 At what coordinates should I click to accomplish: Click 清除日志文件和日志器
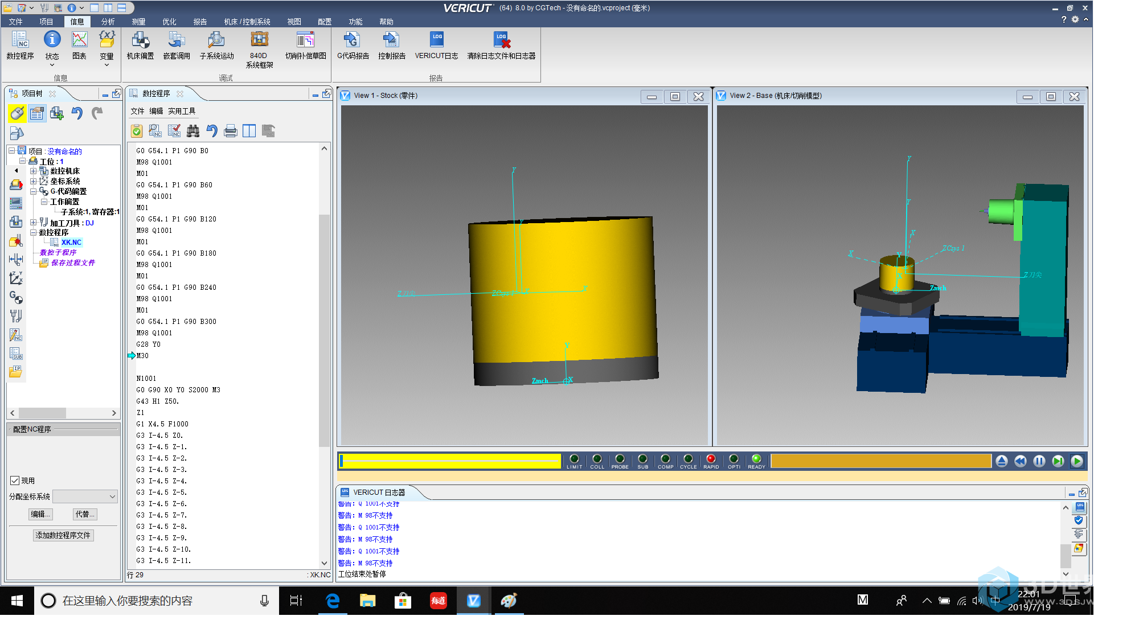501,45
